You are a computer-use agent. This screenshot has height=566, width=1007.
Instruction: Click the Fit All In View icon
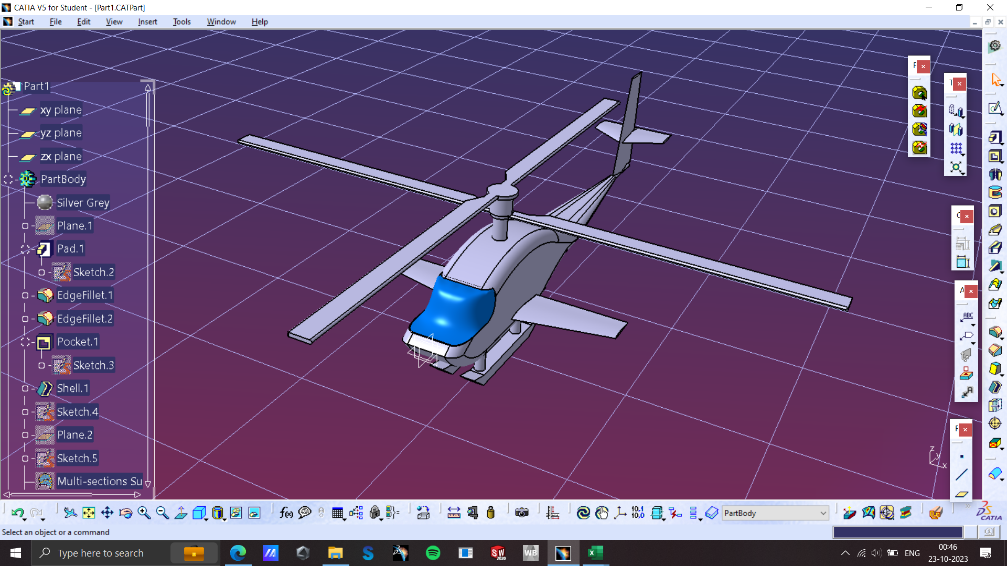(x=89, y=513)
